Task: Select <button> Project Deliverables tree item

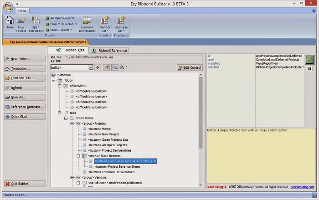Action: pos(110,150)
